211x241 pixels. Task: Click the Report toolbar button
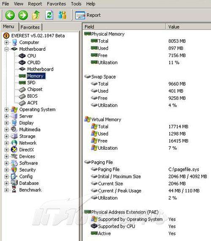coord(88,15)
